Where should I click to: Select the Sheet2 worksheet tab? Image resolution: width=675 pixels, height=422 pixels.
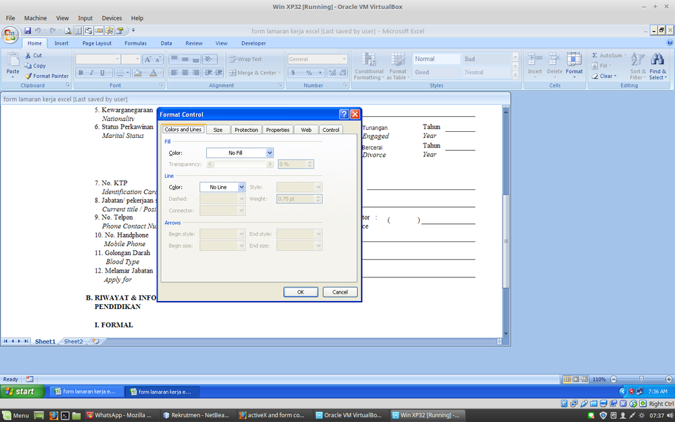73,342
